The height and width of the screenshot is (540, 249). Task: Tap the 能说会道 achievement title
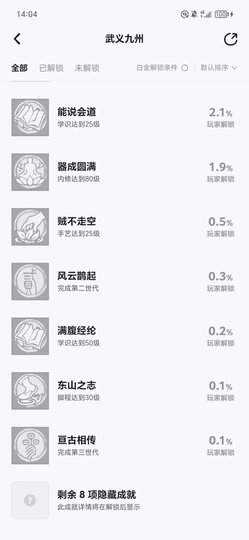(77, 112)
